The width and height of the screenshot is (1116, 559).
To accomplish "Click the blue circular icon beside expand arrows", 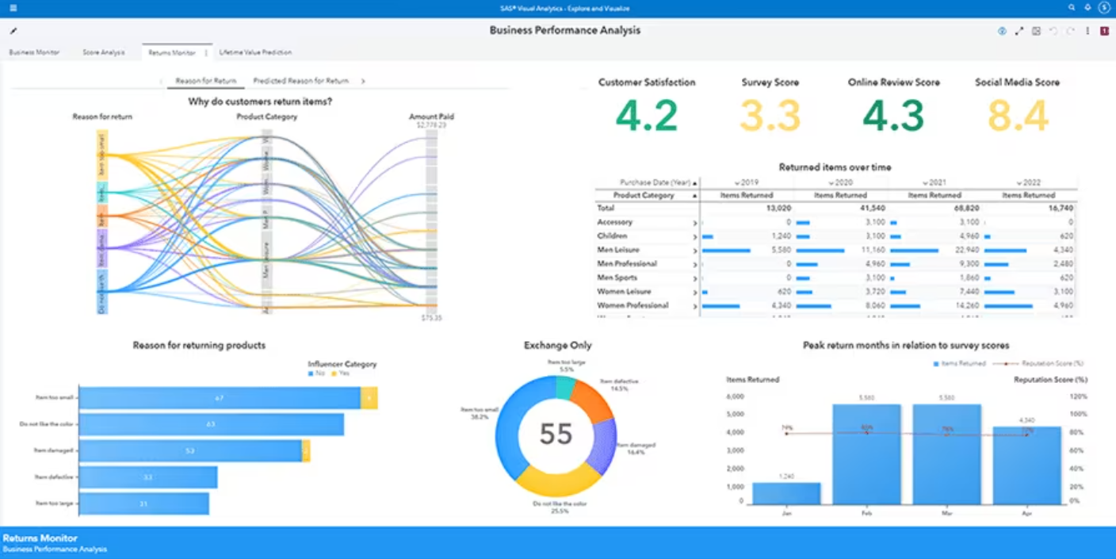I will 1002,31.
